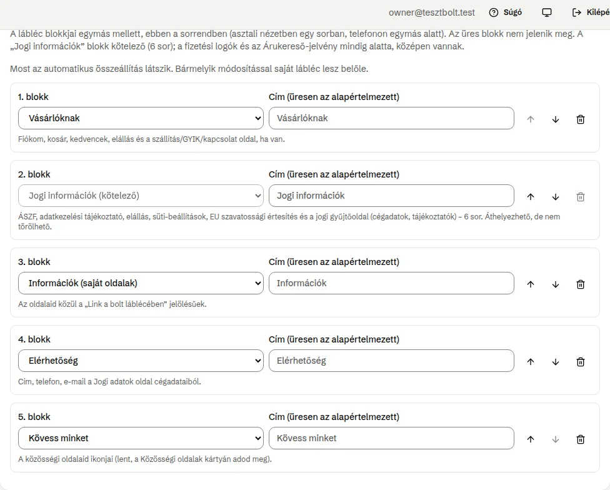Click the '4. blokk' label
This screenshot has height=490, width=610.
34,339
